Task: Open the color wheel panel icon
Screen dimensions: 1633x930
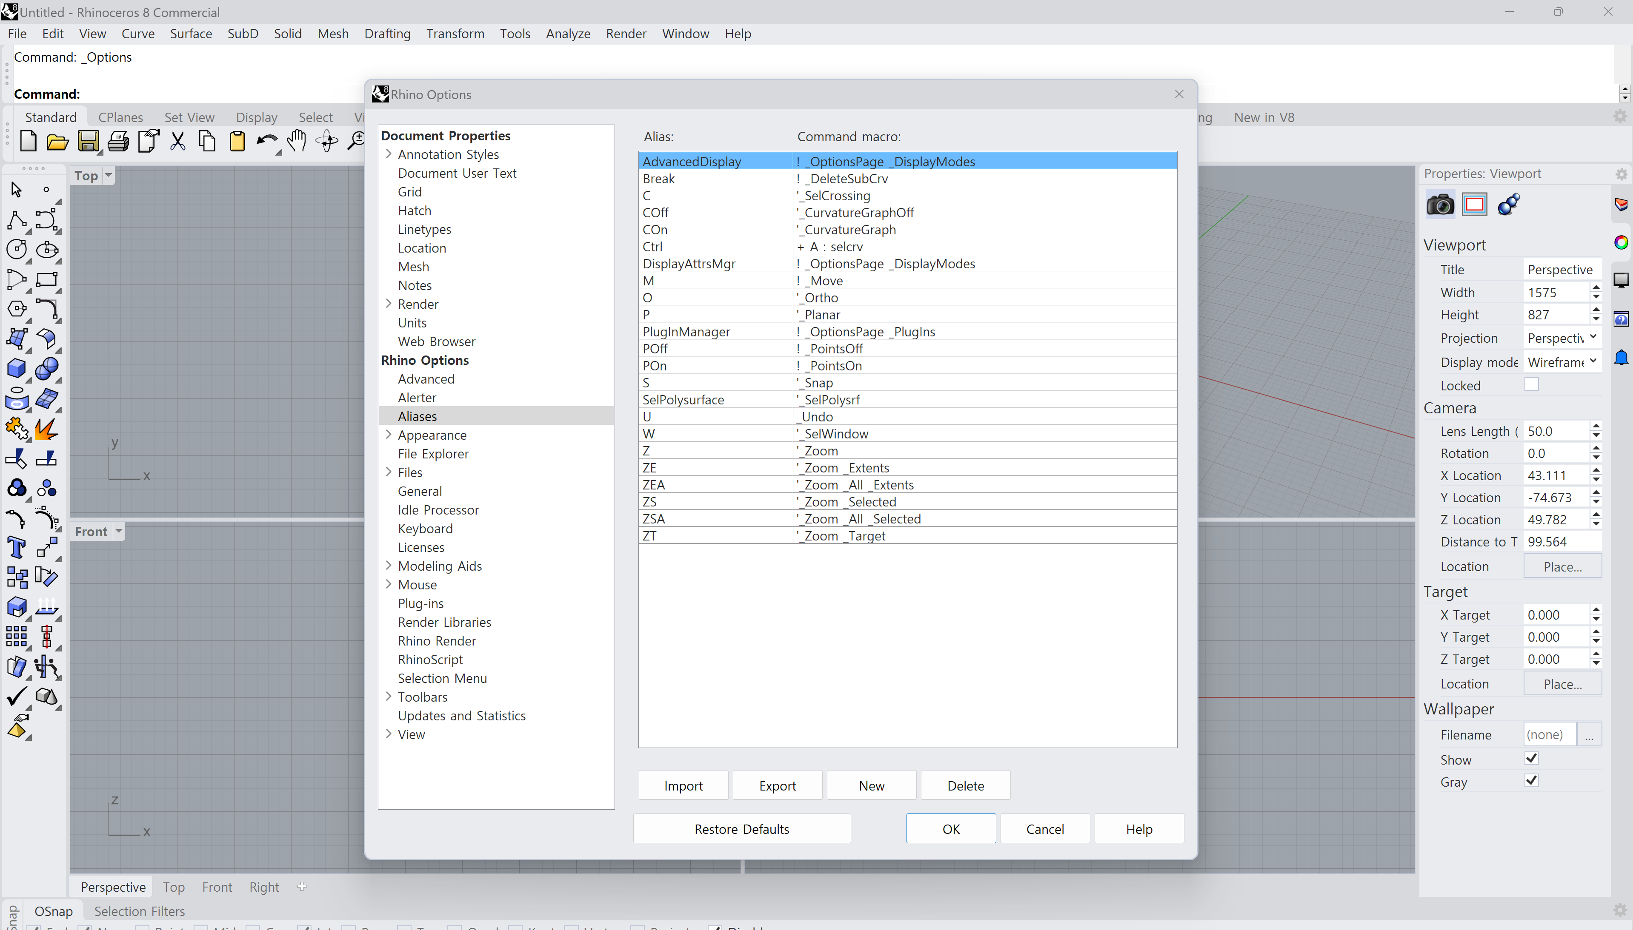Action: (x=1621, y=243)
